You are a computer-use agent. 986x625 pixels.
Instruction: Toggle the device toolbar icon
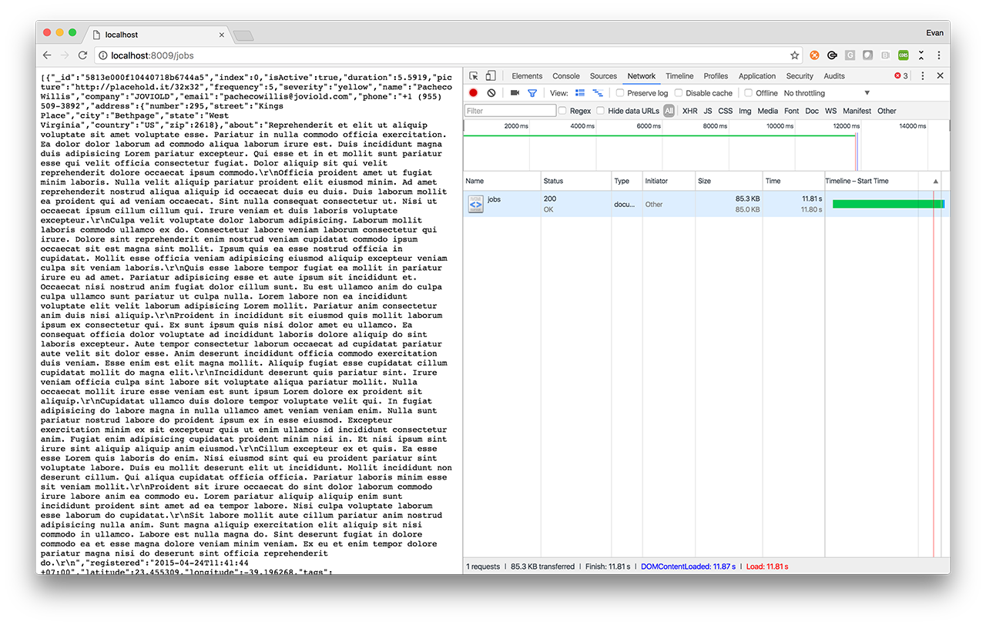(490, 76)
